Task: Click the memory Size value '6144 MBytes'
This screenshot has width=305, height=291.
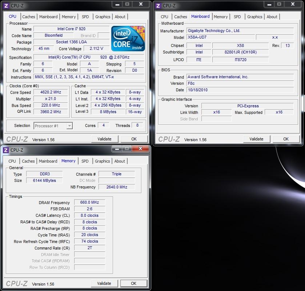Action: point(45,180)
